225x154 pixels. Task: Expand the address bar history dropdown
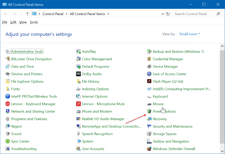pos(163,14)
